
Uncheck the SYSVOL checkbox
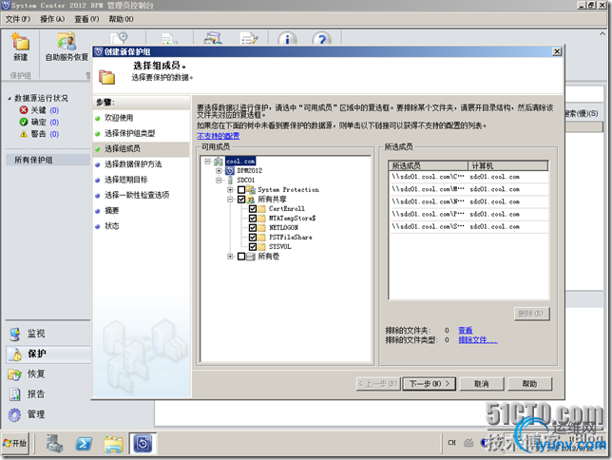coord(253,247)
